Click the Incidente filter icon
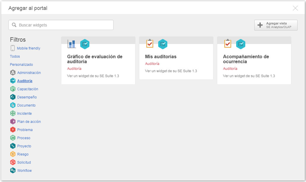This screenshot has height=182, width=306. 13,114
